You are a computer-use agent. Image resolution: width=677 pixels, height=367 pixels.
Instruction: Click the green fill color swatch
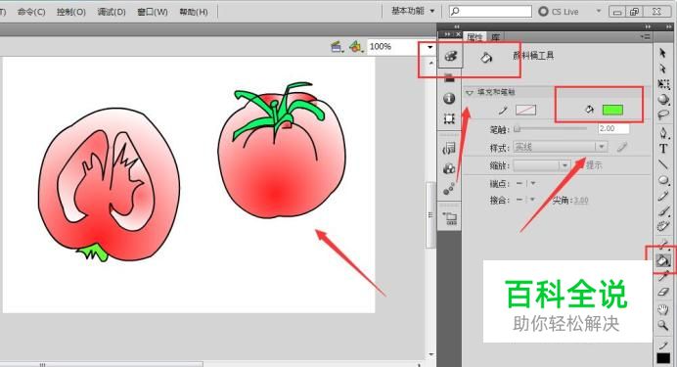coord(612,110)
